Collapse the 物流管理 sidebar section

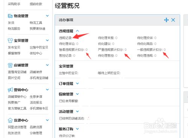[47, 16]
